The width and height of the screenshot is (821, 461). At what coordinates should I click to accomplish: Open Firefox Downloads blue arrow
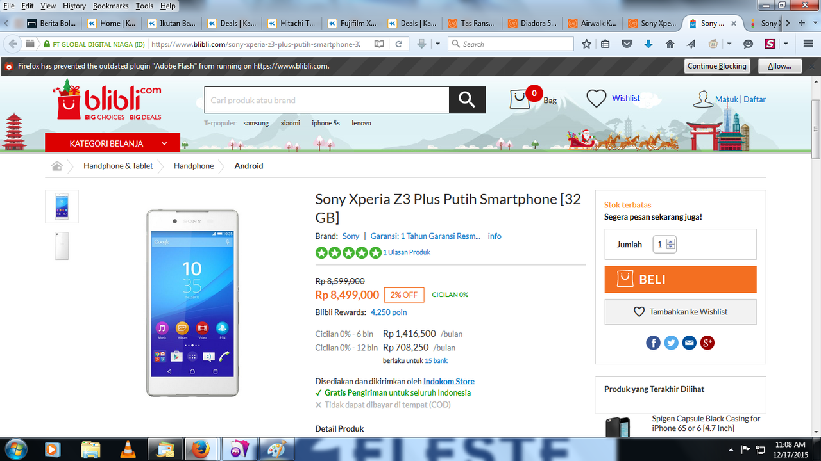click(648, 44)
